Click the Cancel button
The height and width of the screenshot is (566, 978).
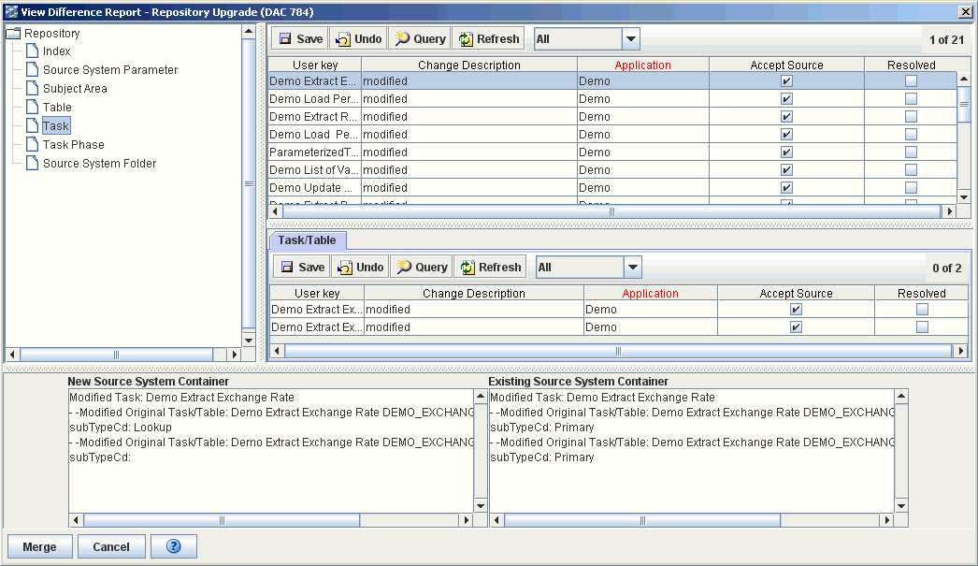point(111,546)
